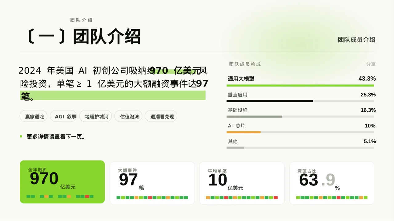Viewport: 394px width, 221px height.
Task: Click the AI 芯片 orange progress bar
Action: tap(243, 132)
